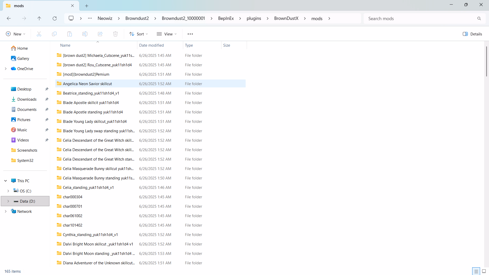
Task: Open the See more options menu
Action: point(190,34)
